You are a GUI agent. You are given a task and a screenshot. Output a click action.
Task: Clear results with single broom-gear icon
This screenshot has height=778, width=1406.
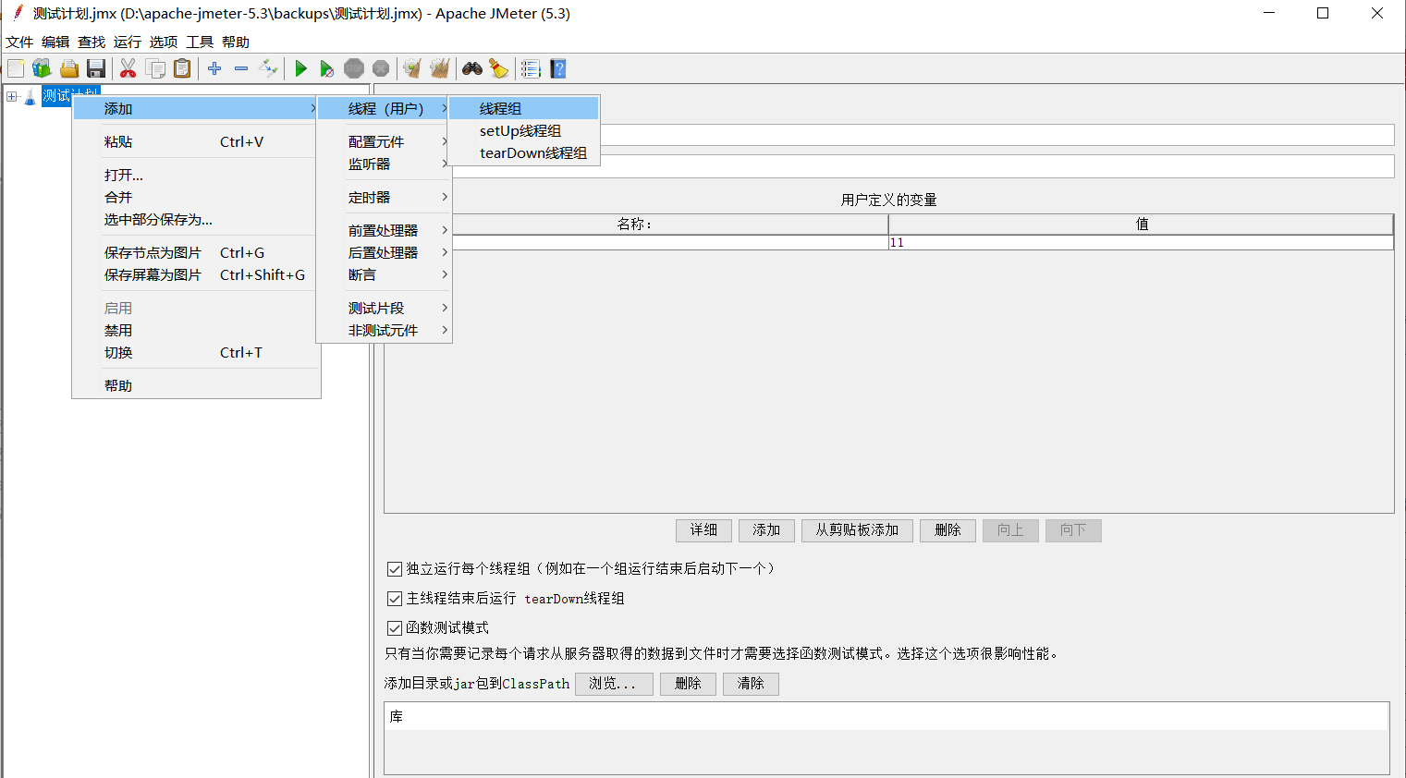coord(413,68)
